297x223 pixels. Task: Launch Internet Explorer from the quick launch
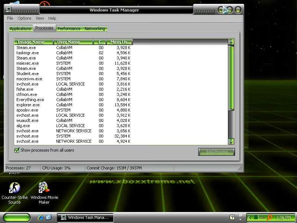(x=40, y=217)
